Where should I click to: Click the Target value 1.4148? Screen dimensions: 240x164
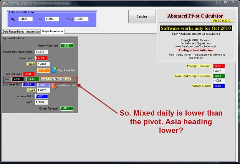(44, 64)
